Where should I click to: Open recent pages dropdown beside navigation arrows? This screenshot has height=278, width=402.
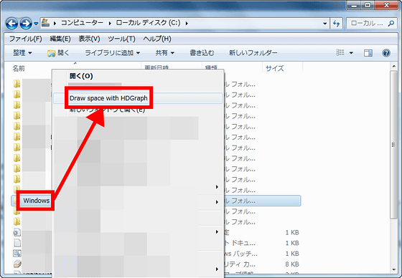click(36, 24)
